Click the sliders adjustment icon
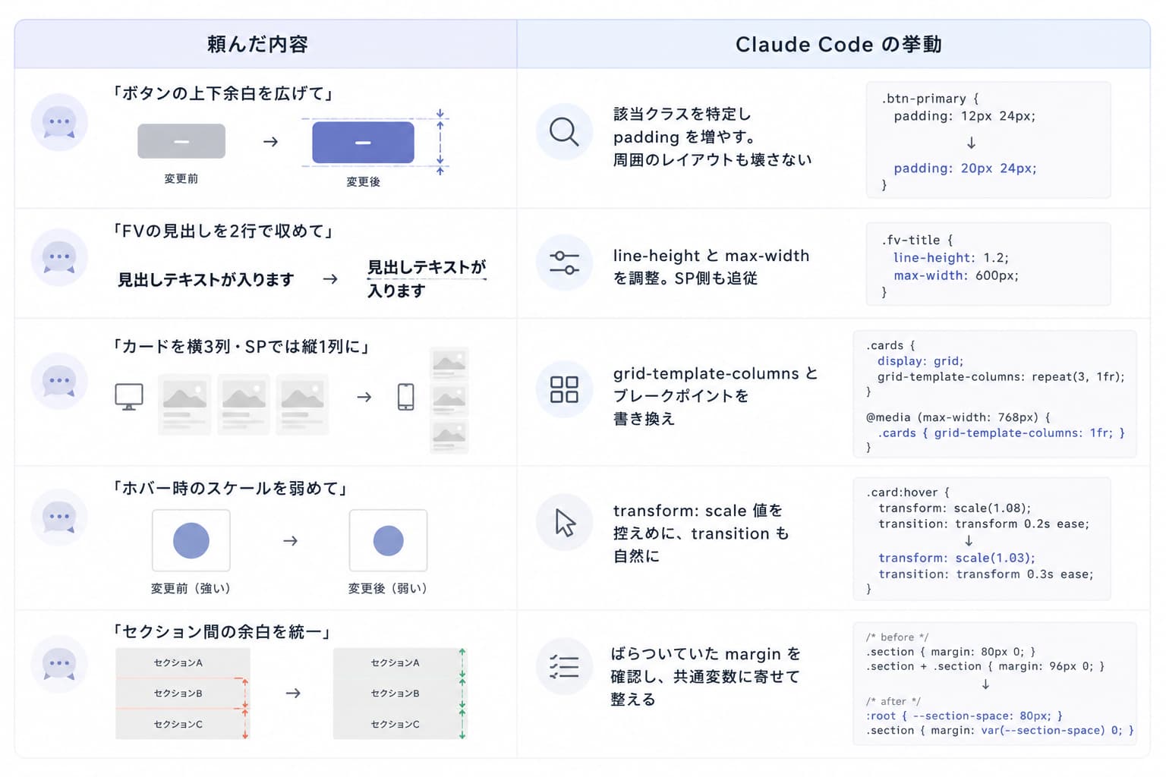 coord(564,263)
